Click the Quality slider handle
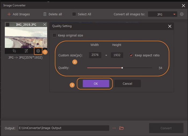Screen dimensions: 188x136 click(x=122, y=68)
